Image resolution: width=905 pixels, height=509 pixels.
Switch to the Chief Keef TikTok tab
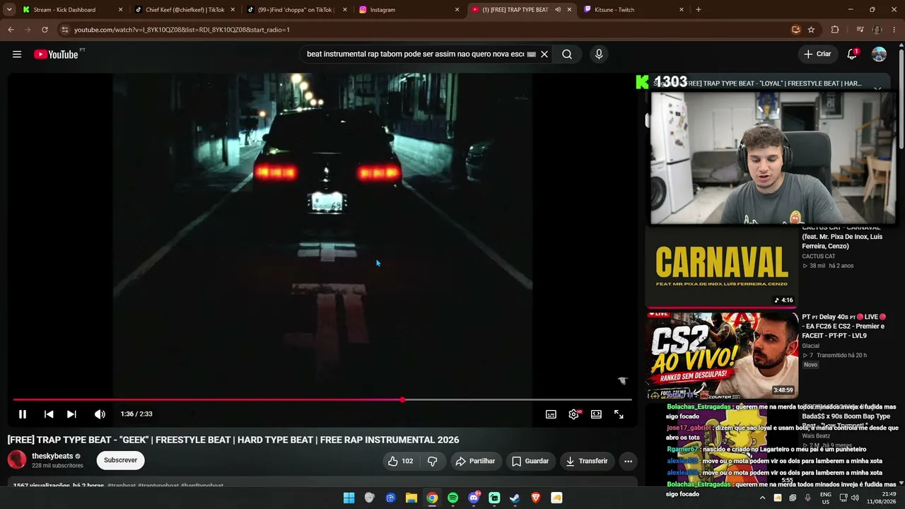click(x=185, y=10)
